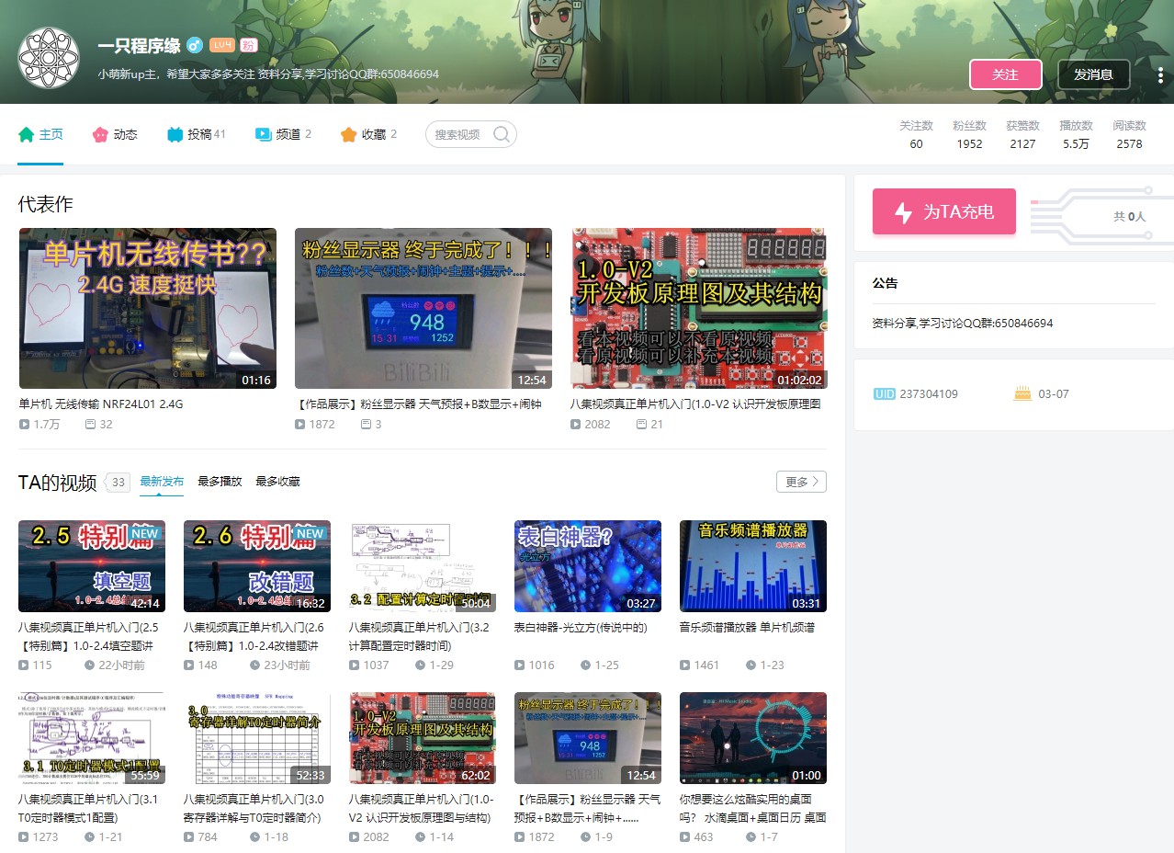Click title 单片机 无线传输 NRF24L01 2.4G

pyautogui.click(x=101, y=404)
